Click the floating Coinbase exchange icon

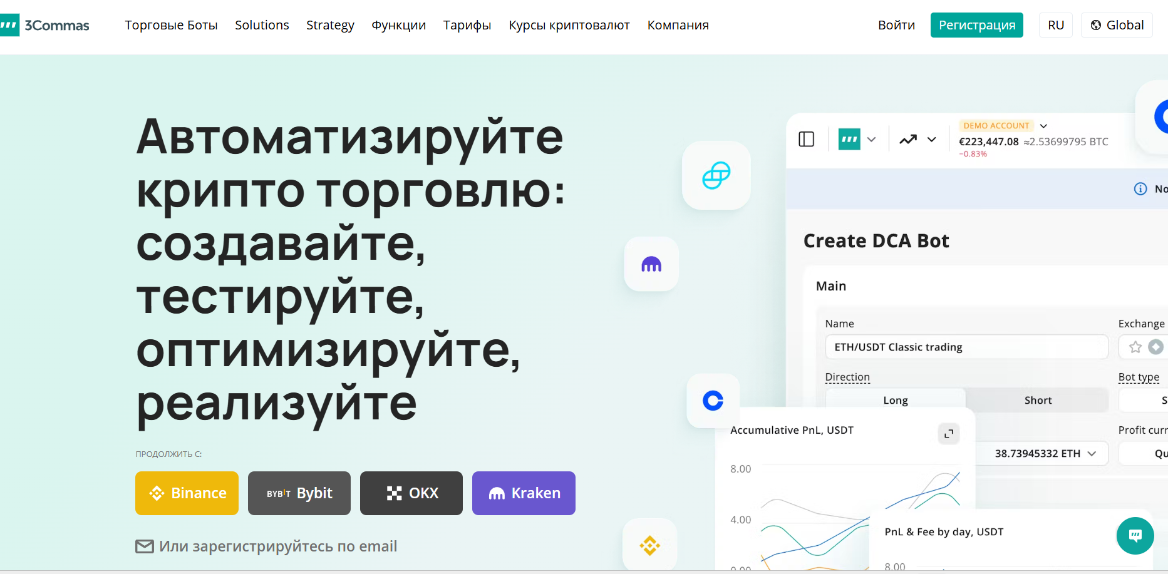pos(713,401)
